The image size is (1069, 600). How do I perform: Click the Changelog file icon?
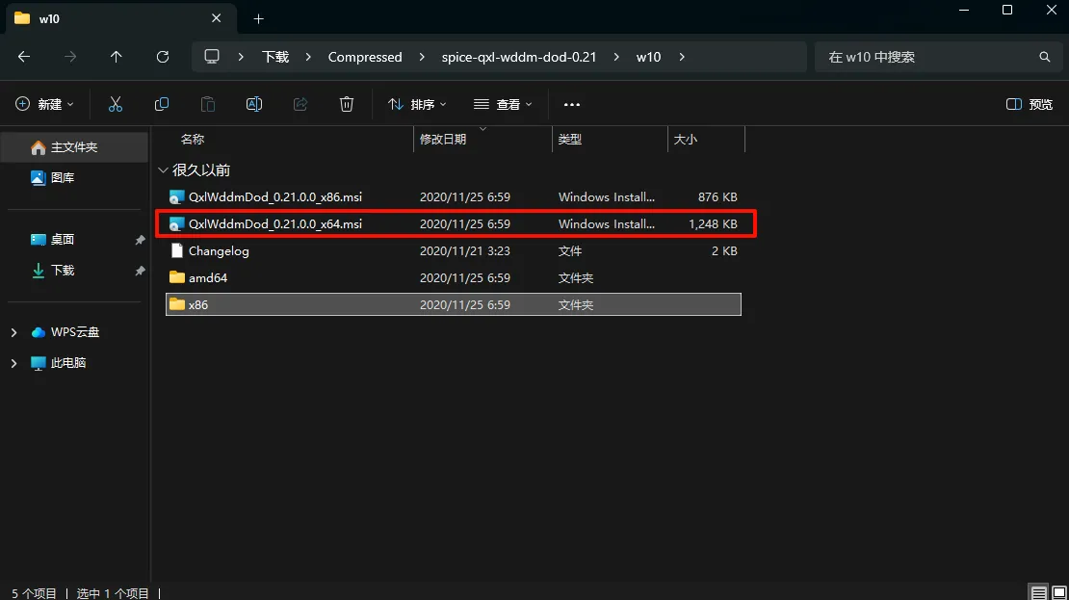click(177, 250)
